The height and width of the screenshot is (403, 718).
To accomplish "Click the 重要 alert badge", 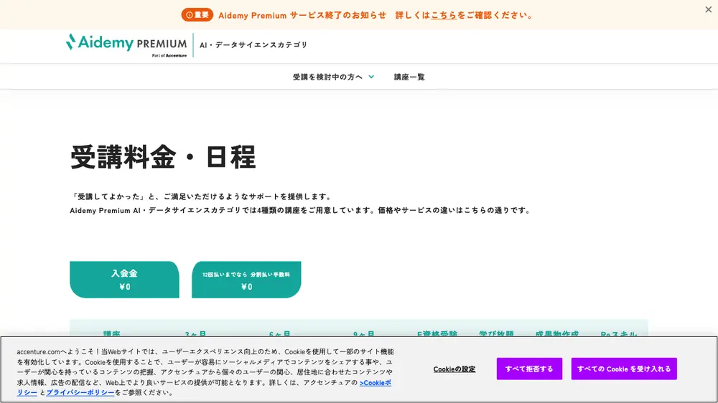I will pos(197,15).
